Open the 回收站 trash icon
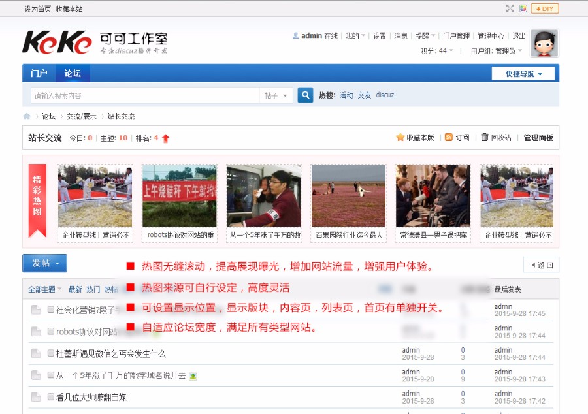The width and height of the screenshot is (588, 414). 483,138
